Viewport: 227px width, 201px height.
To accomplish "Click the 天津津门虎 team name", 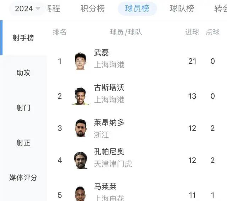I will [x=113, y=164].
